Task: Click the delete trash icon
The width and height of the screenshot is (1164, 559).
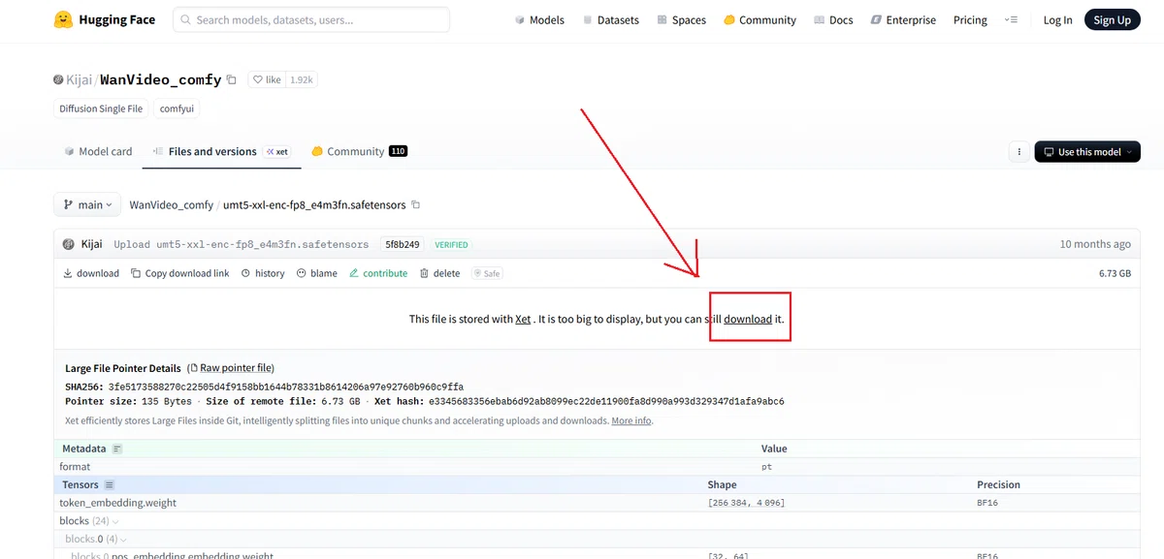Action: pos(424,273)
